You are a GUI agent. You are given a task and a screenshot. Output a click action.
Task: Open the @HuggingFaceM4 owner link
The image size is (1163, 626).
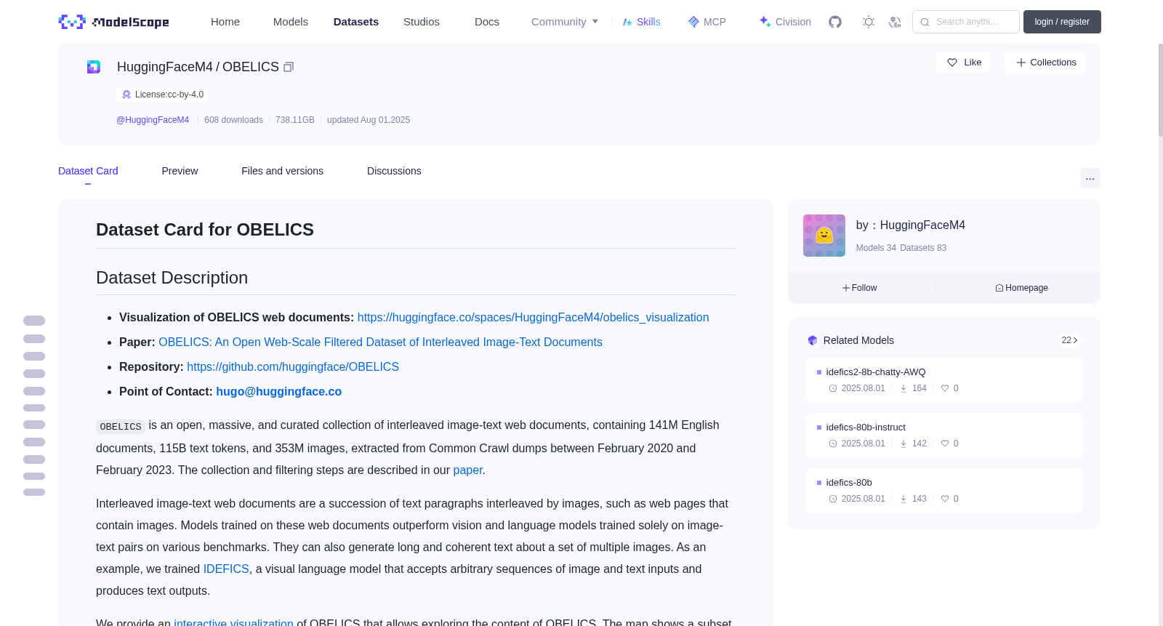pos(153,120)
